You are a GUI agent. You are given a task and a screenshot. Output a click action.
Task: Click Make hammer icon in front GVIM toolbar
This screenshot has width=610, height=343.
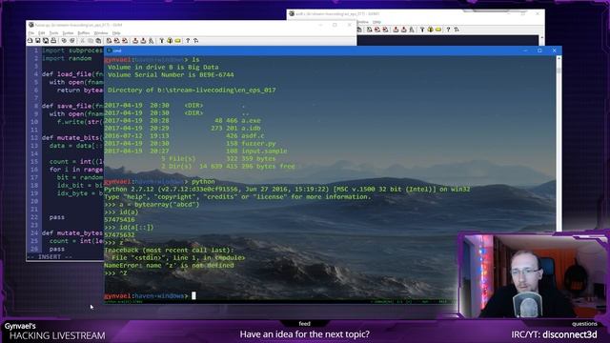coord(161,40)
